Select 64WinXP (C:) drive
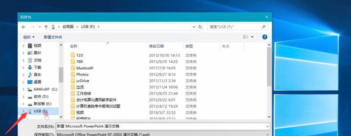351x136 pixels. [45, 89]
